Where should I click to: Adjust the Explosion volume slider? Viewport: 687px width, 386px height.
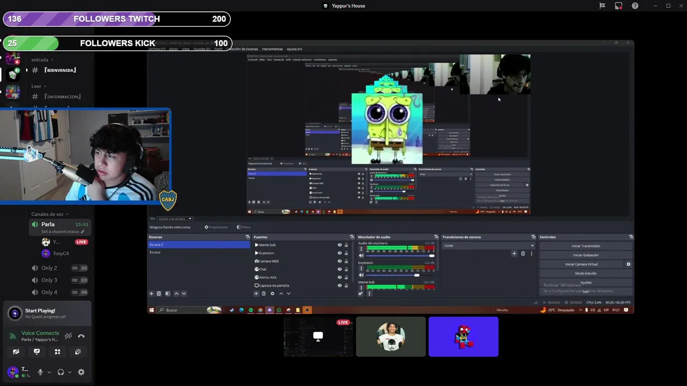coord(400,275)
